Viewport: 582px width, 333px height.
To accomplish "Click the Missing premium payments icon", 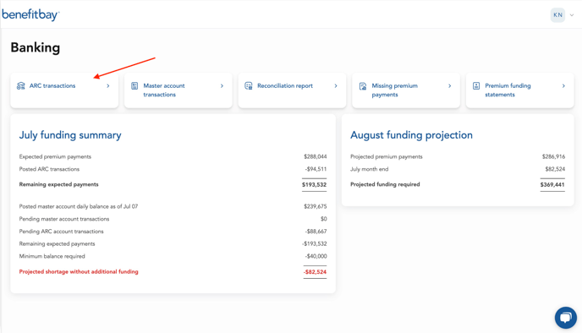I will pos(363,86).
